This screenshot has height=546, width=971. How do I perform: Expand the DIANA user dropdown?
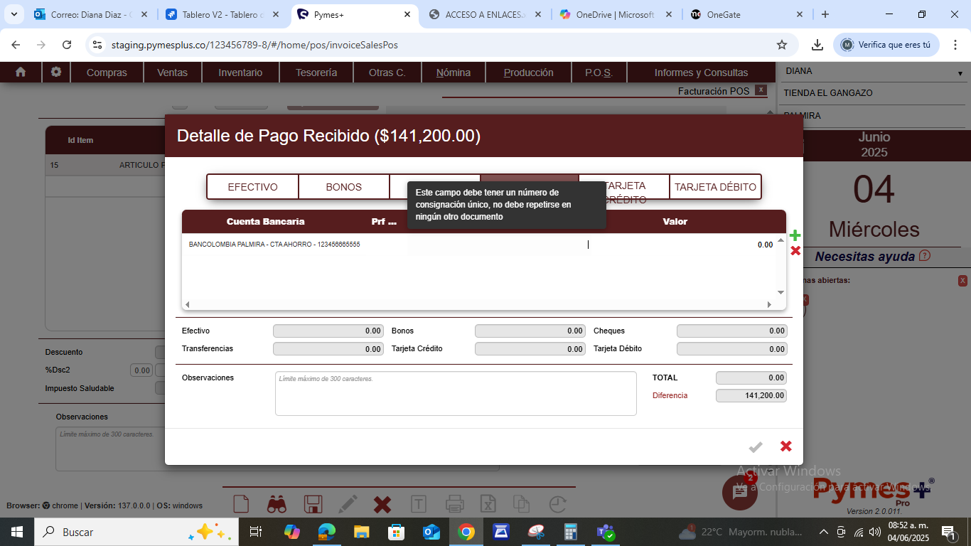[960, 73]
